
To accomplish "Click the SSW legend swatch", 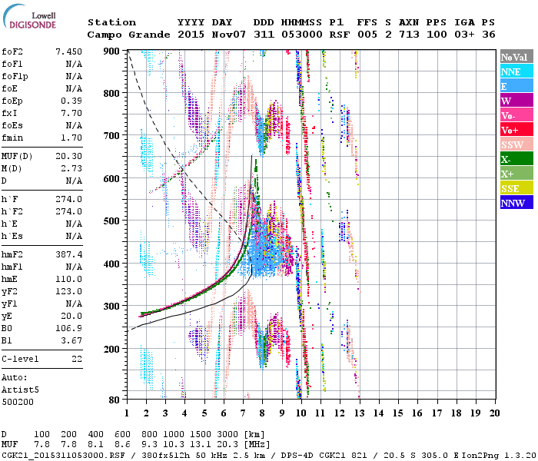I will (x=516, y=144).
